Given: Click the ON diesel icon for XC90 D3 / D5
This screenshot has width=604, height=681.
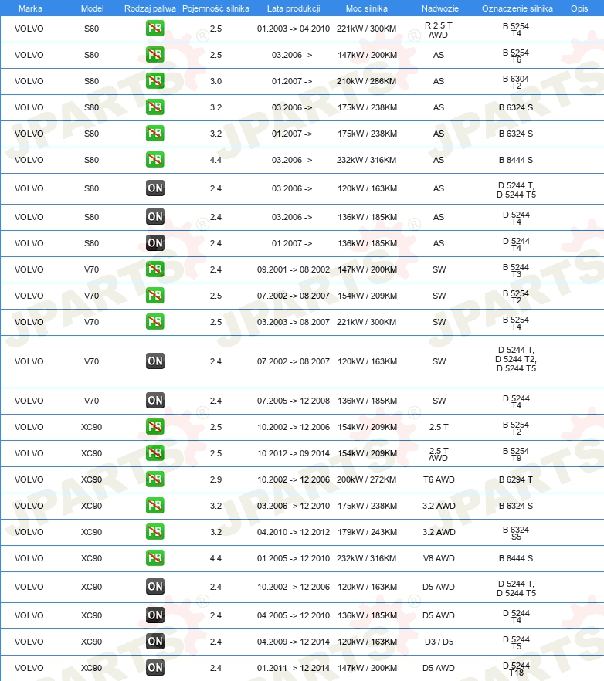Looking at the screenshot, I should [155, 642].
